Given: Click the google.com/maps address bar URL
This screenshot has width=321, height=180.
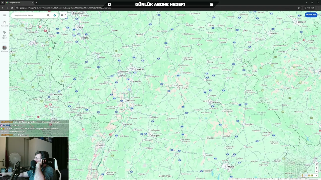Looking at the screenshot, I should 65,8.
